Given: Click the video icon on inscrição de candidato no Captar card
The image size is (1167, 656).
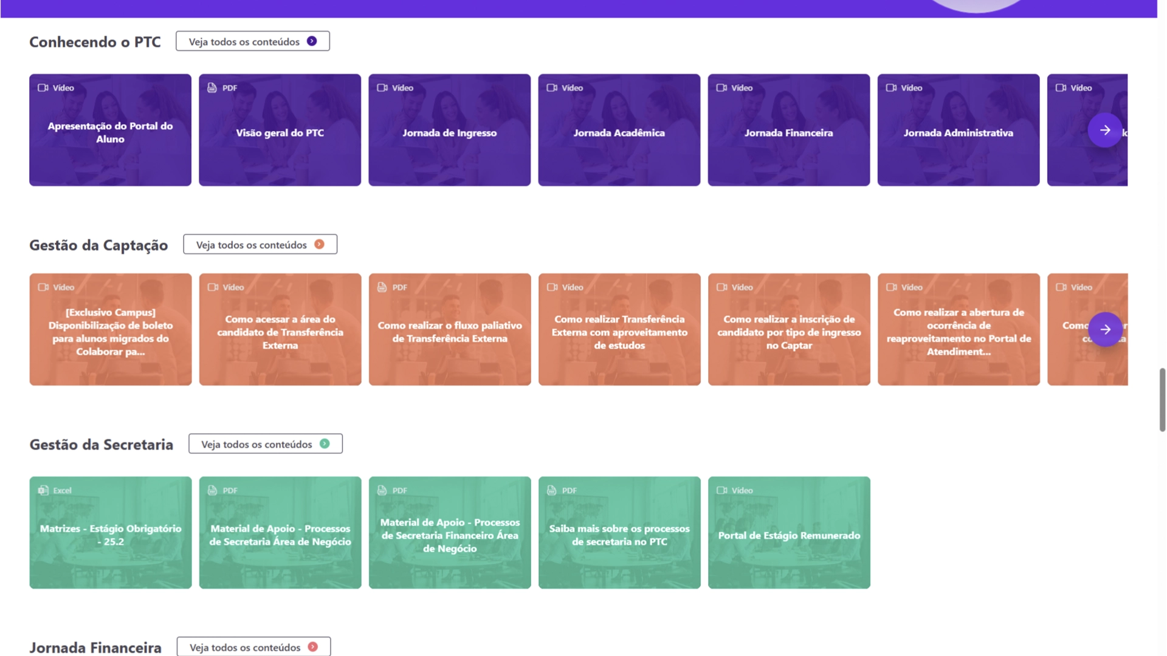Looking at the screenshot, I should click(722, 287).
